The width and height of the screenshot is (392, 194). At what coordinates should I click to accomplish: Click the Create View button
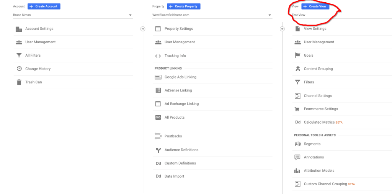tap(315, 7)
